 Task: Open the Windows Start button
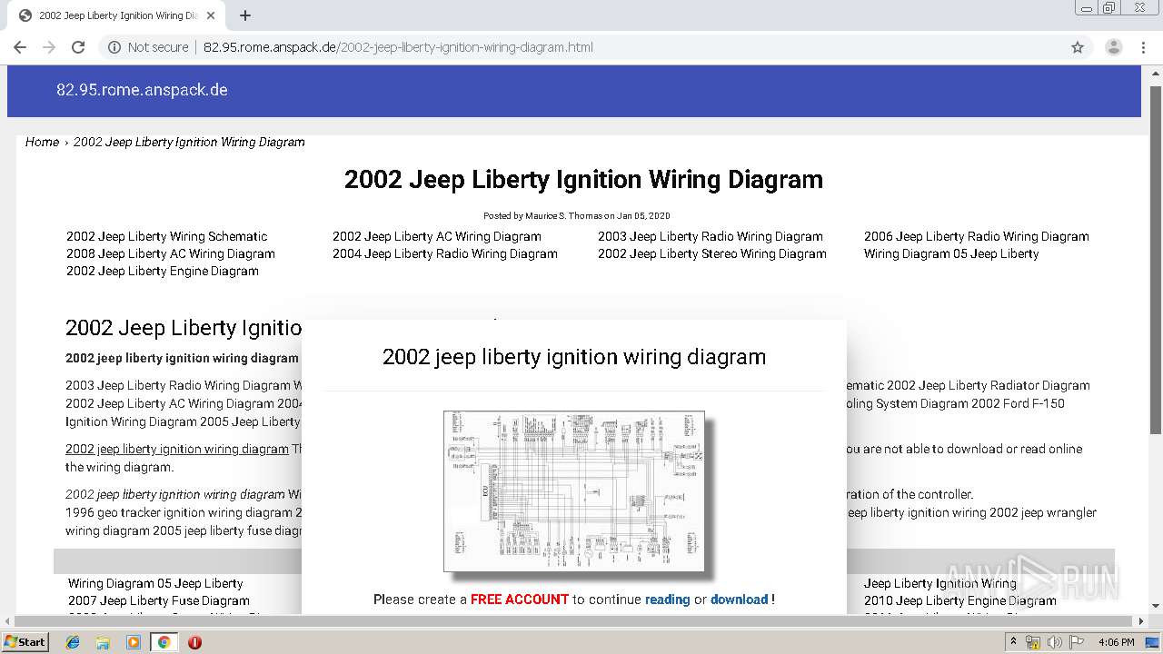point(25,641)
